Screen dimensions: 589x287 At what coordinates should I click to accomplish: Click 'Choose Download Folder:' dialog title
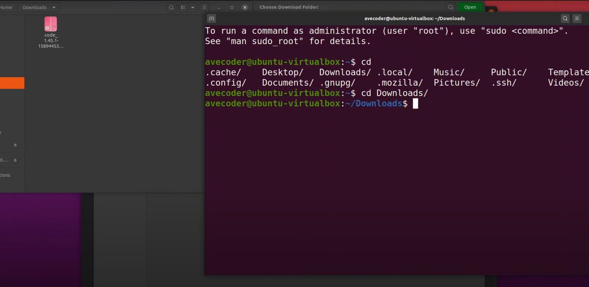coord(289,7)
